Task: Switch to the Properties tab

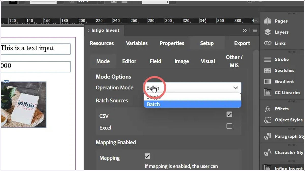Action: click(172, 43)
